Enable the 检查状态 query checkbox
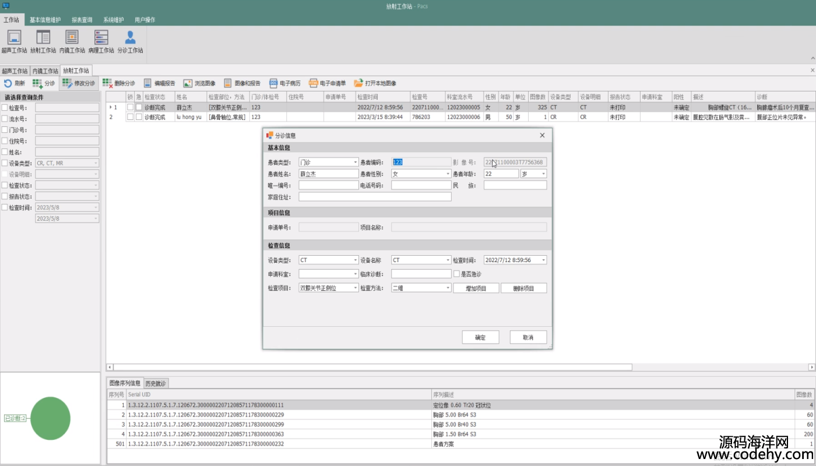 click(x=5, y=185)
